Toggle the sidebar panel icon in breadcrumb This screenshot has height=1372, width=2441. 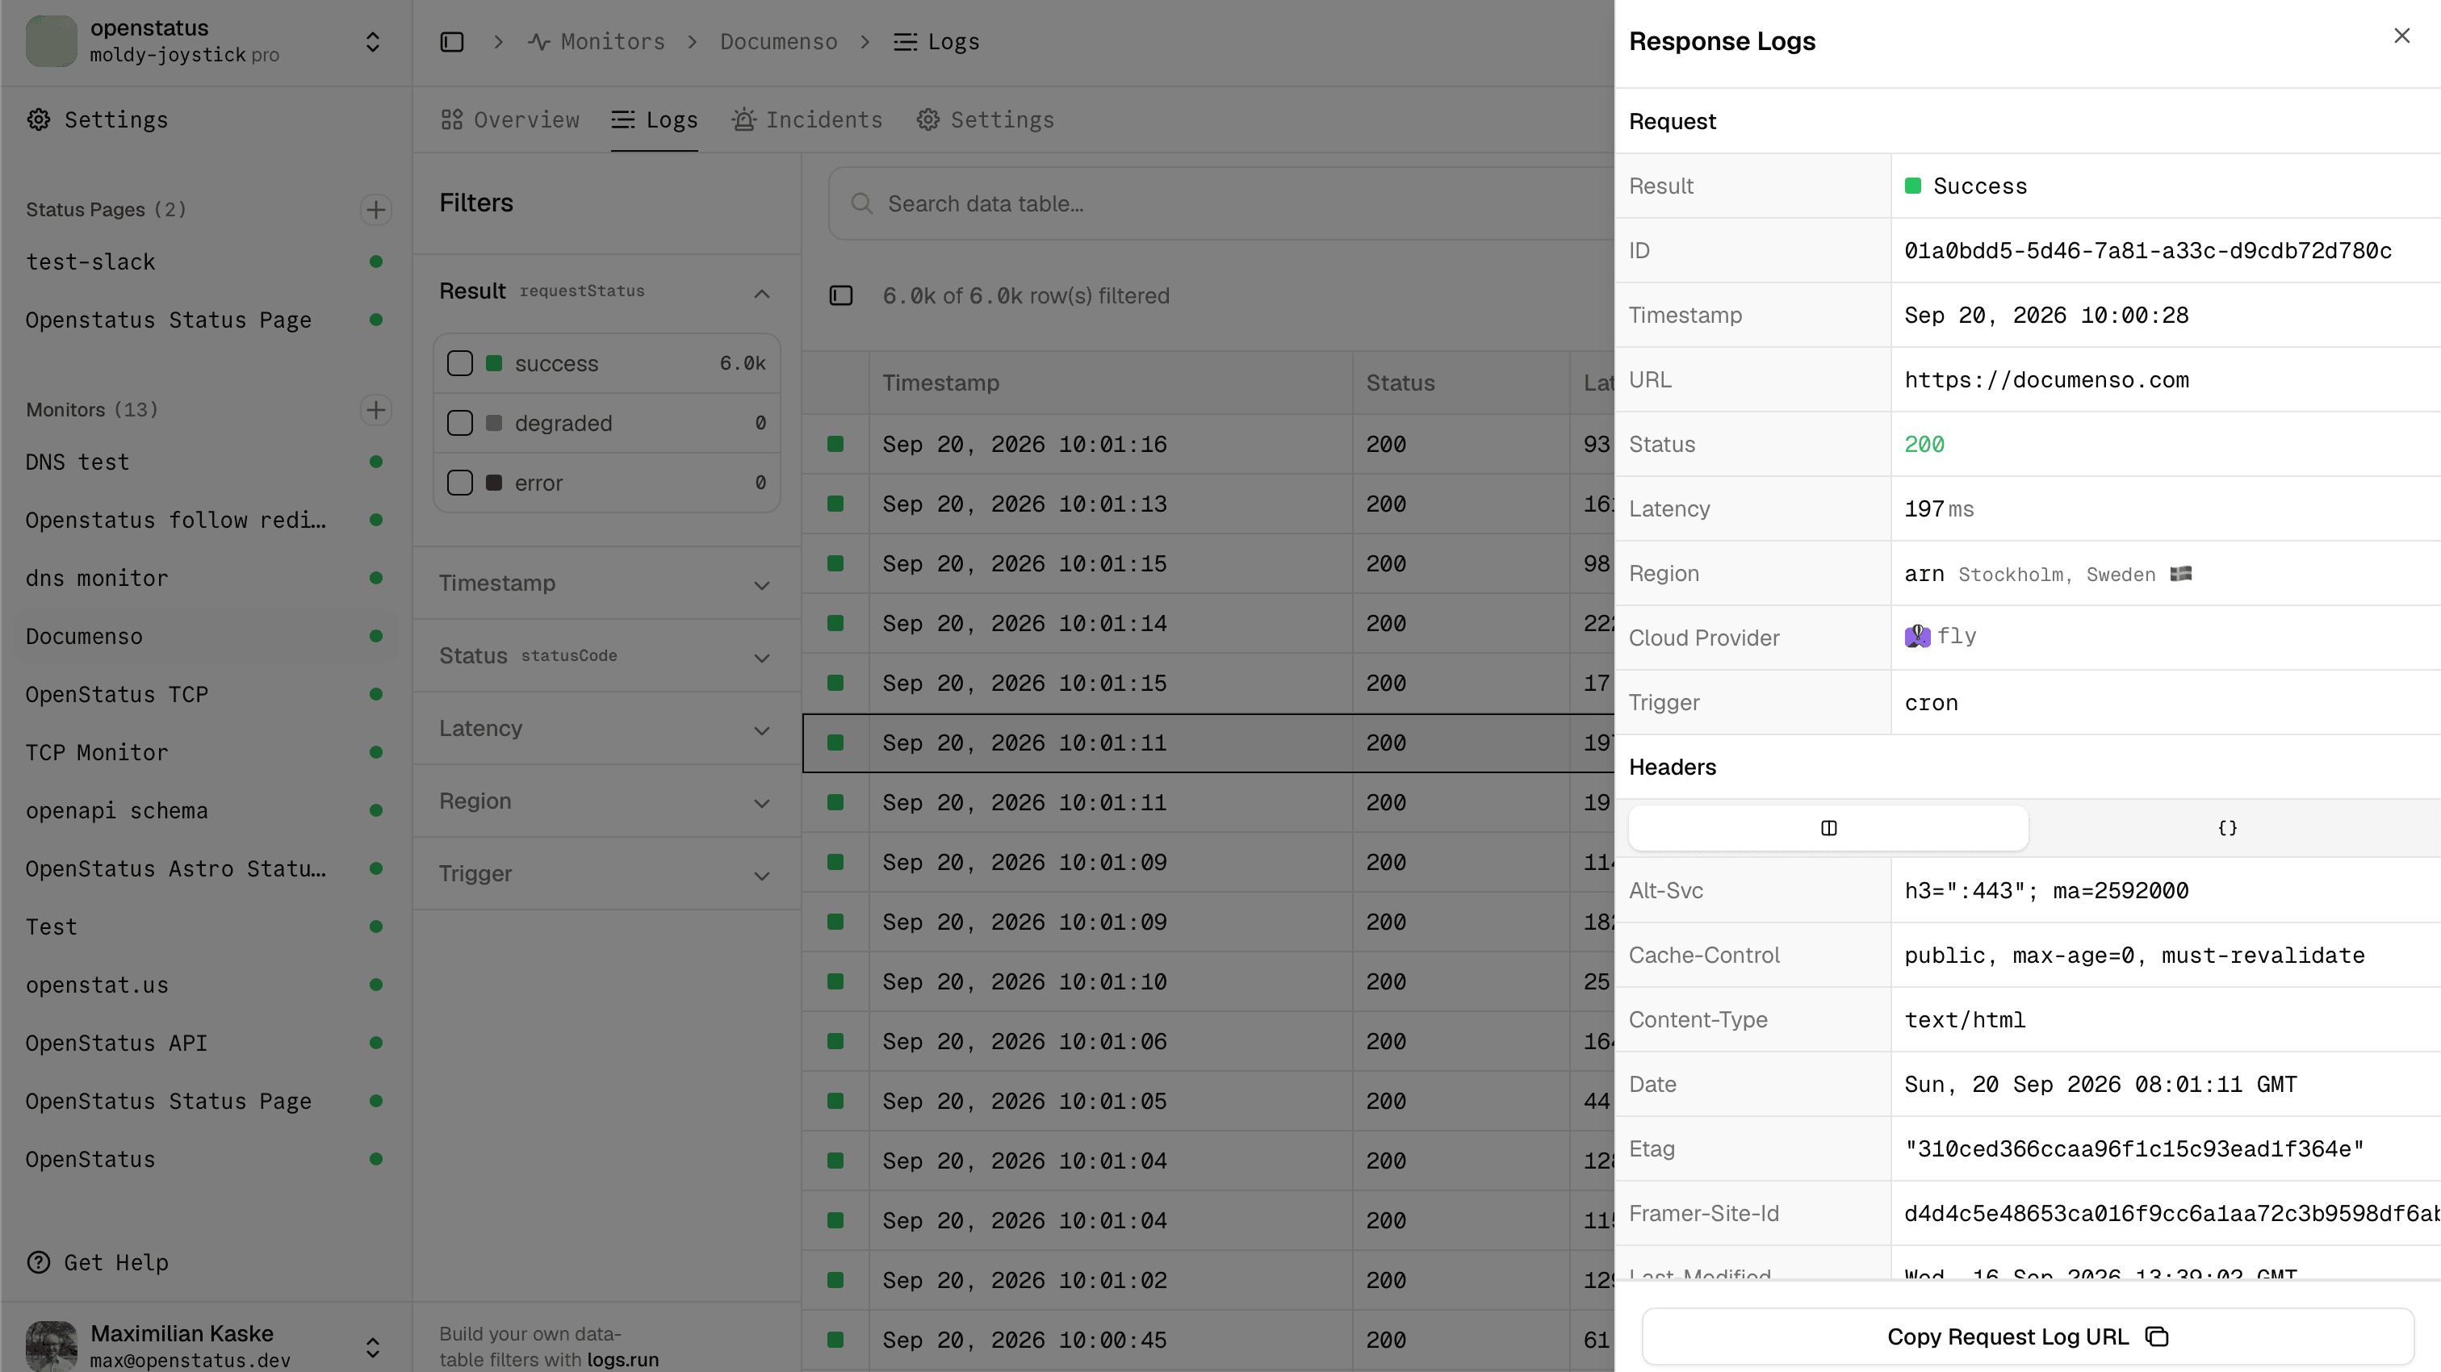[x=452, y=42]
